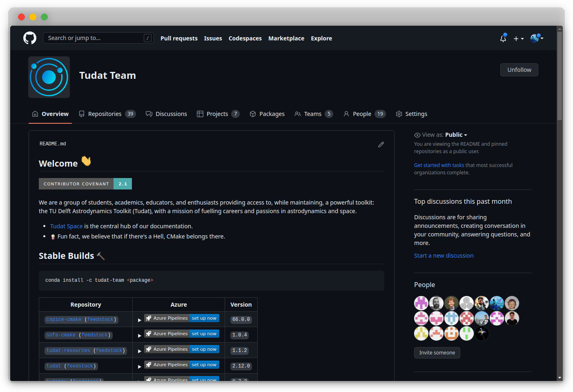The width and height of the screenshot is (573, 392).
Task: Click version cell 2.12.0
Action: pos(241,366)
